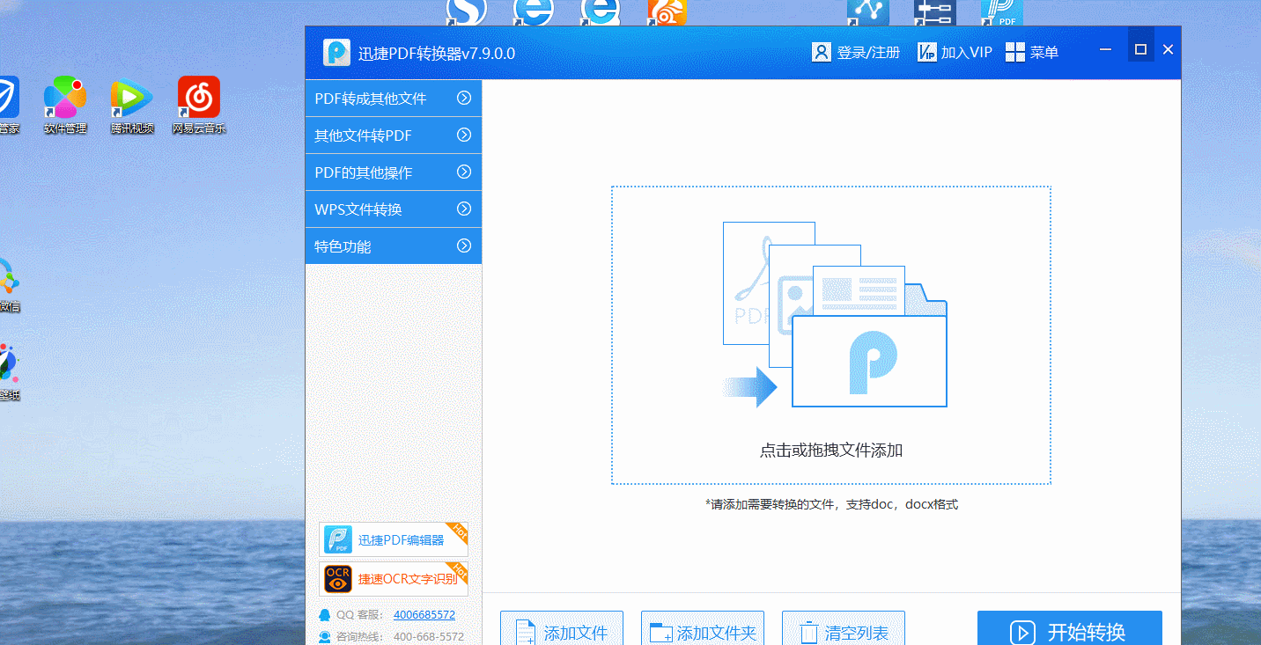The image size is (1261, 645).
Task: Open the 捷速OCR文字识别 promo banner
Action: click(394, 579)
